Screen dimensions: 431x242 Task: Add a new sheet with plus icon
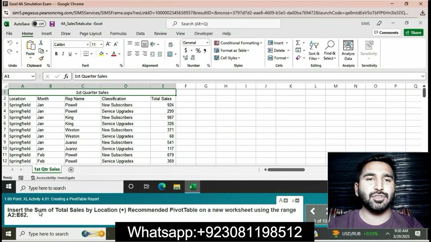click(x=71, y=170)
